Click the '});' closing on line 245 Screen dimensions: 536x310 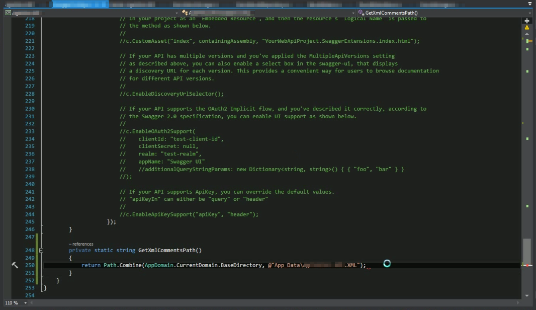[x=112, y=222]
